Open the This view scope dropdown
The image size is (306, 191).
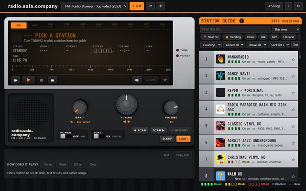(x=286, y=30)
